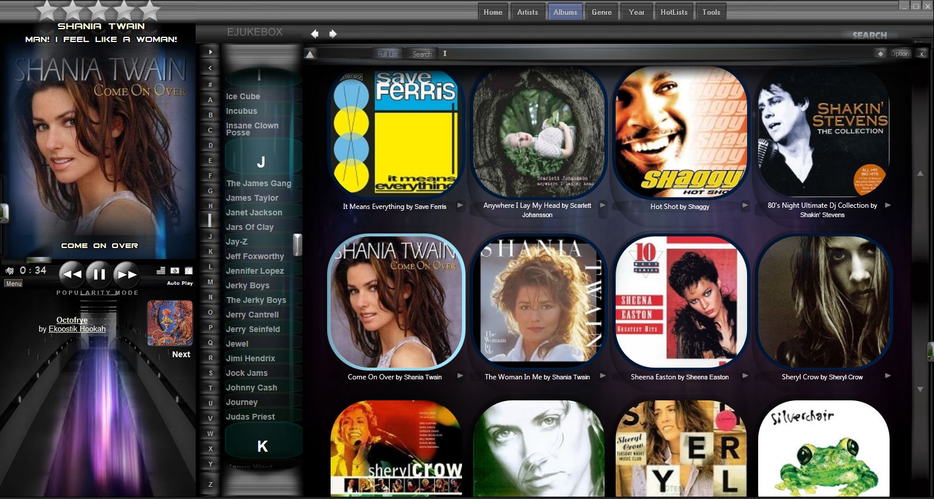Click the white square icon above Auto Play

click(x=189, y=270)
